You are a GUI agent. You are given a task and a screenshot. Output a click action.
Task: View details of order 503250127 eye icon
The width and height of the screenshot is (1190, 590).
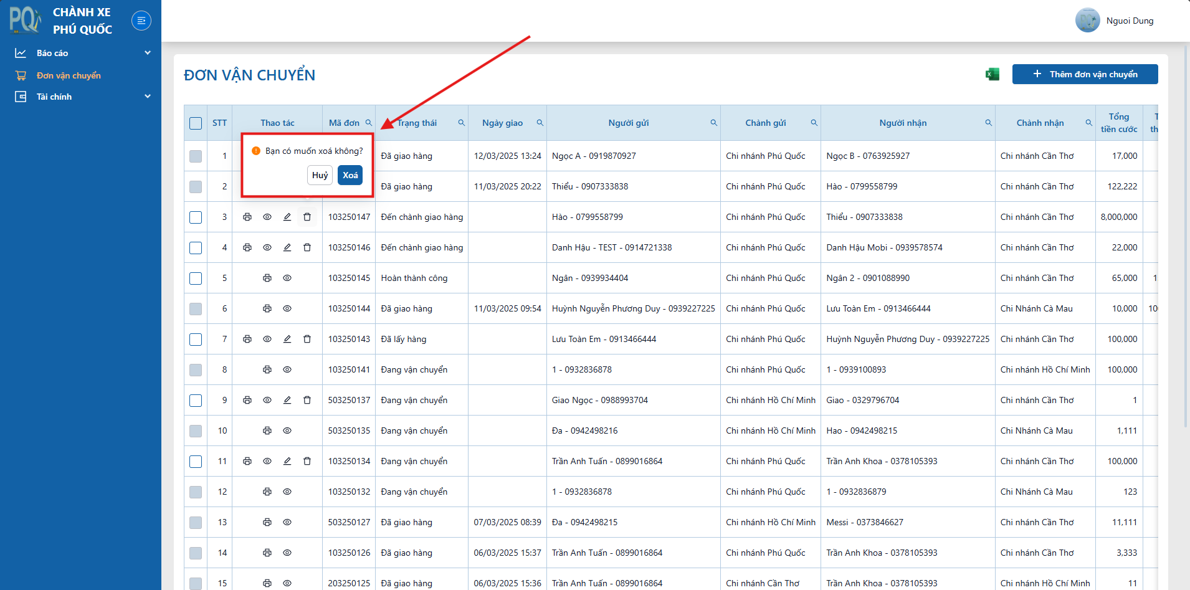[287, 522]
